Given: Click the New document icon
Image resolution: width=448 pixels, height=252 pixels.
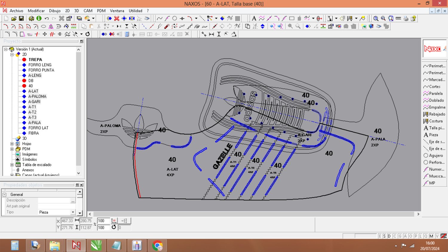Looking at the screenshot, I should [6, 19].
